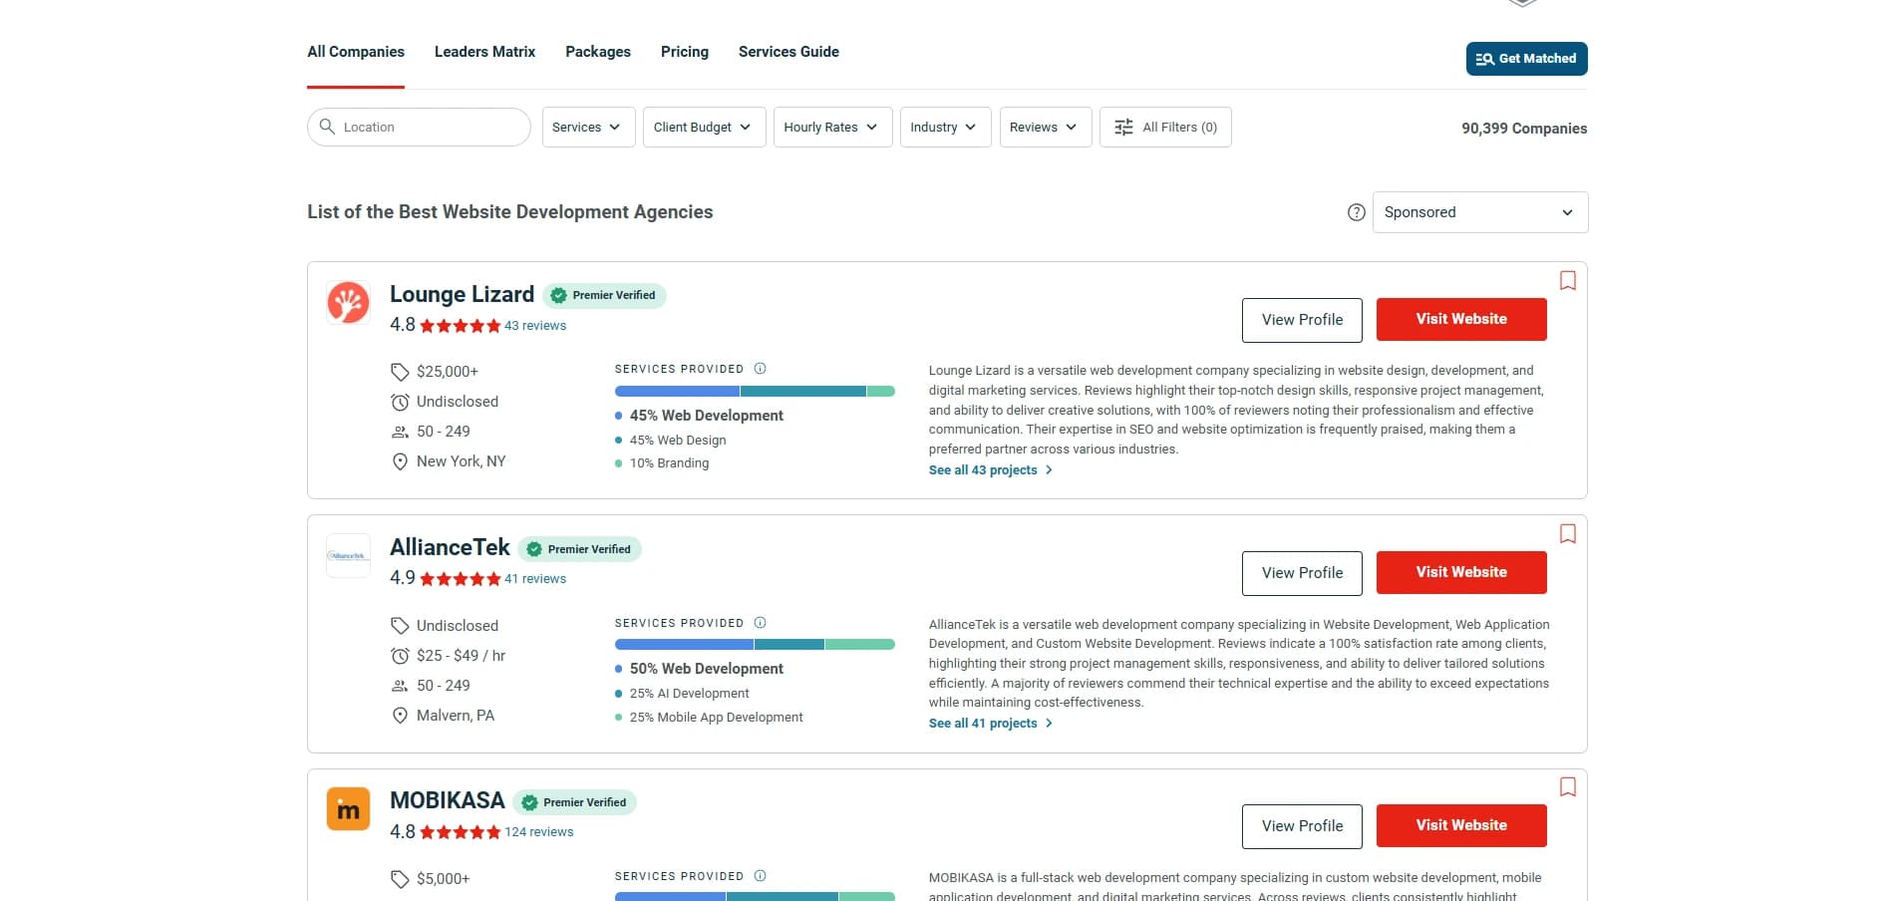
Task: Click the location pin icon next to New York, NY
Action: point(400,461)
